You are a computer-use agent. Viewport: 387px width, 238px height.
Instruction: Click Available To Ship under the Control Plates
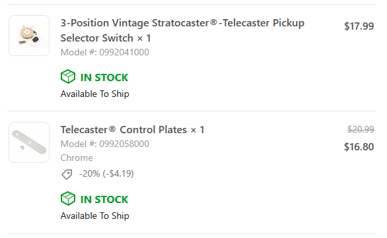point(95,216)
